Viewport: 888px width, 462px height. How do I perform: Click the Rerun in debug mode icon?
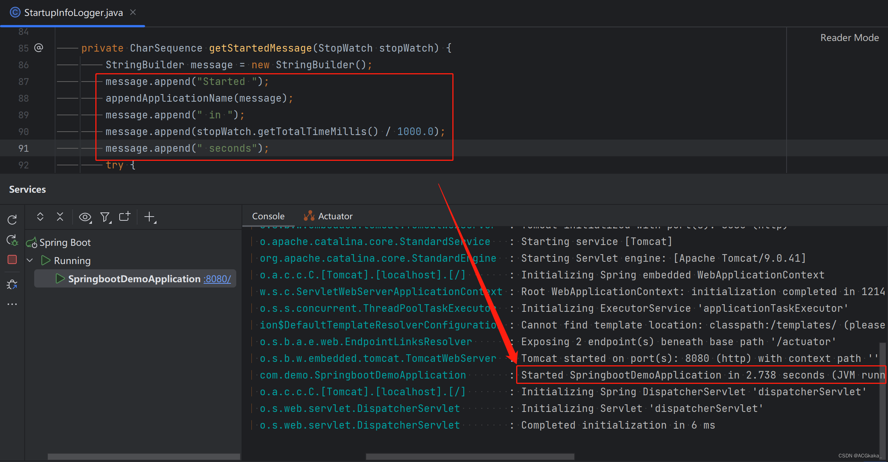pos(12,240)
